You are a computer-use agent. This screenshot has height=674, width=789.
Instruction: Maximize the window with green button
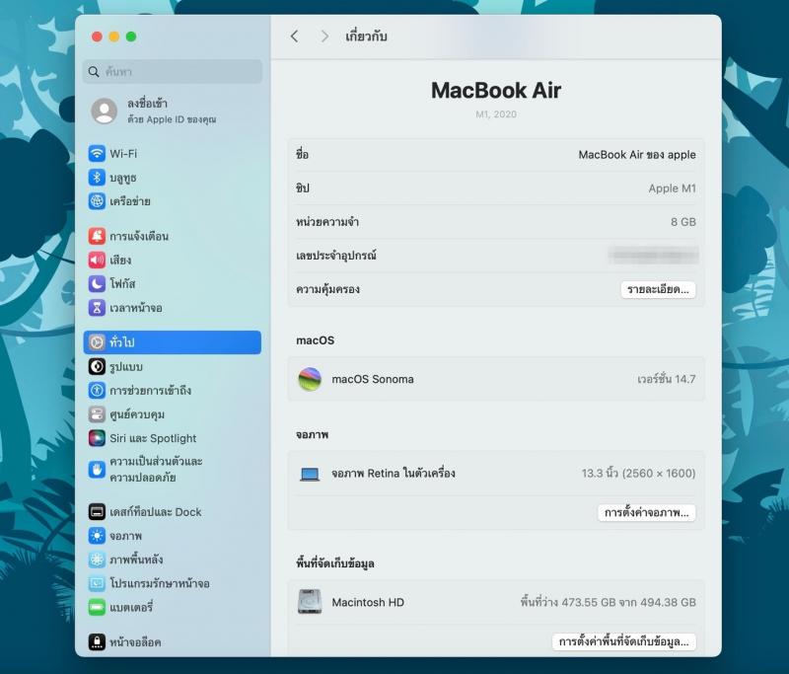point(131,37)
